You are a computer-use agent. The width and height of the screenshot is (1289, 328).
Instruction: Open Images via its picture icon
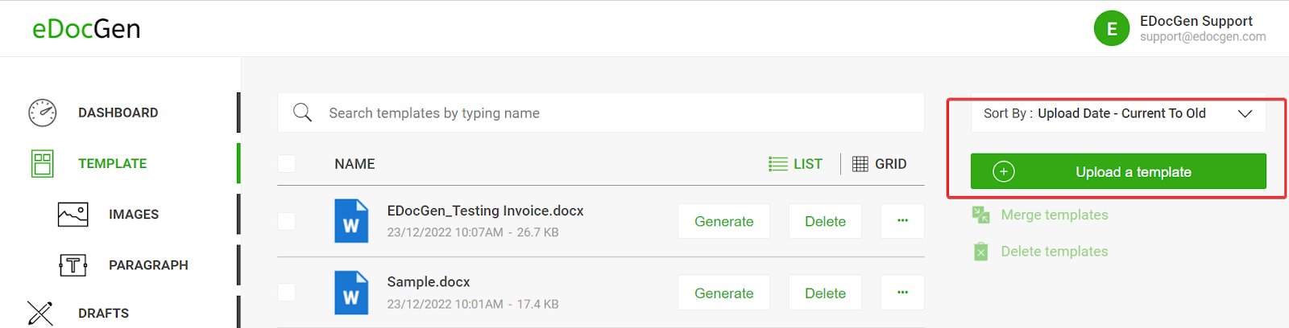tap(73, 214)
